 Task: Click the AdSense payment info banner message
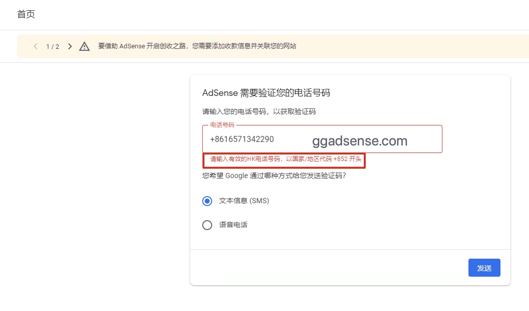[197, 46]
